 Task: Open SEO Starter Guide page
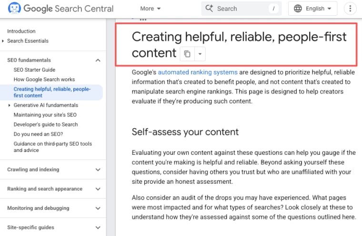tap(34, 70)
